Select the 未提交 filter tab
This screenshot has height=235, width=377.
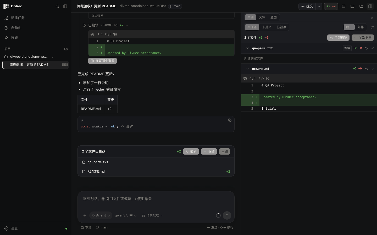(267, 27)
